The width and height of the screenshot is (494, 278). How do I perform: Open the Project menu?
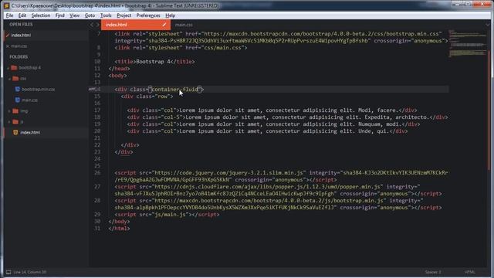[123, 15]
